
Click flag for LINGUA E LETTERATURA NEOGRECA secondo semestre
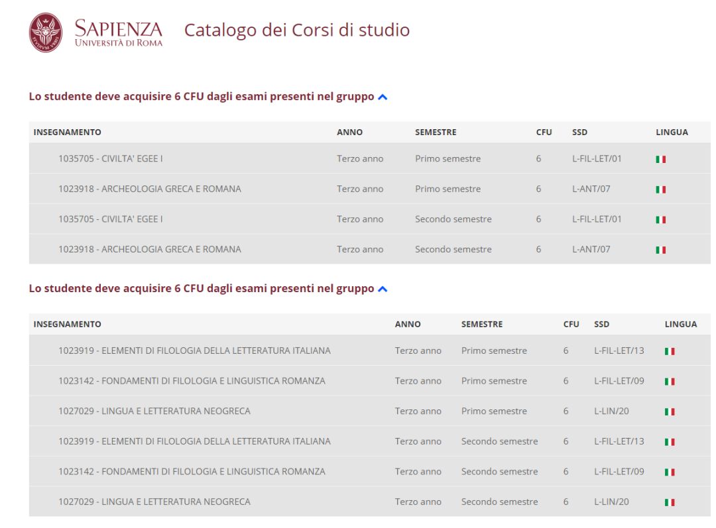pyautogui.click(x=670, y=502)
